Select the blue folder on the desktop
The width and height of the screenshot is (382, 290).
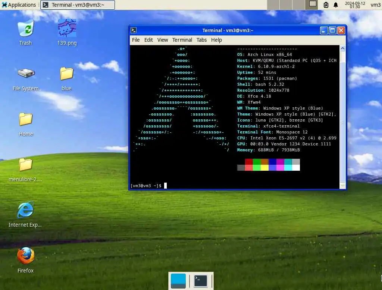(66, 79)
